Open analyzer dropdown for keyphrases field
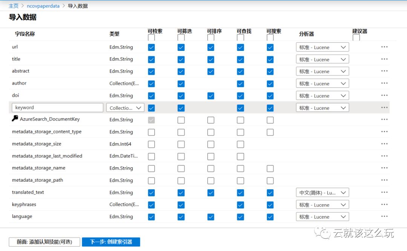The height and width of the screenshot is (251, 407). tap(322, 205)
